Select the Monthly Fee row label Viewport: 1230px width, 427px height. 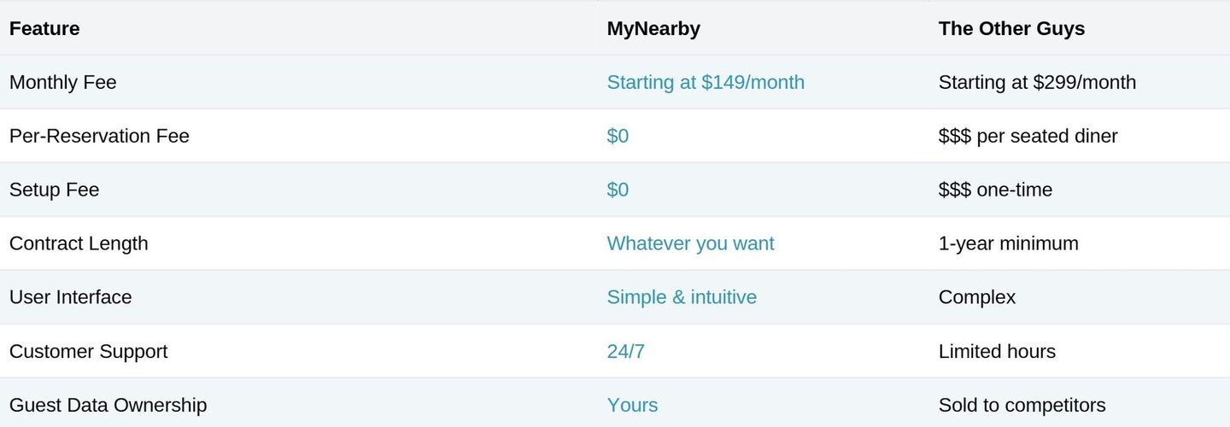pos(63,82)
